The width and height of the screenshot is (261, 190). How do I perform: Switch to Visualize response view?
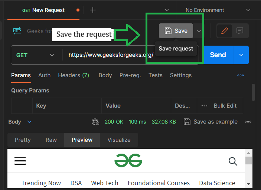(x=119, y=140)
